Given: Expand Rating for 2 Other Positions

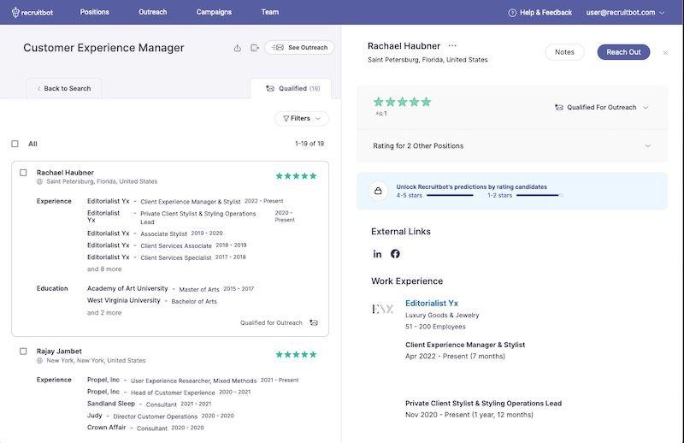Looking at the screenshot, I should coord(512,145).
